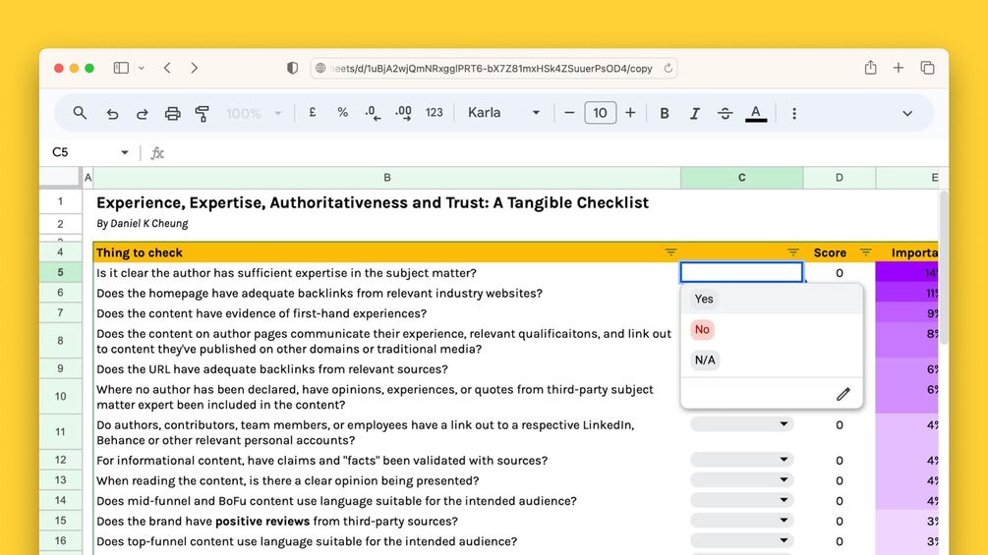Select No from the dropdown list
Image resolution: width=988 pixels, height=555 pixels.
(x=772, y=329)
